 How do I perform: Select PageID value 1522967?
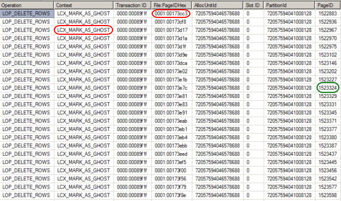coord(328,30)
